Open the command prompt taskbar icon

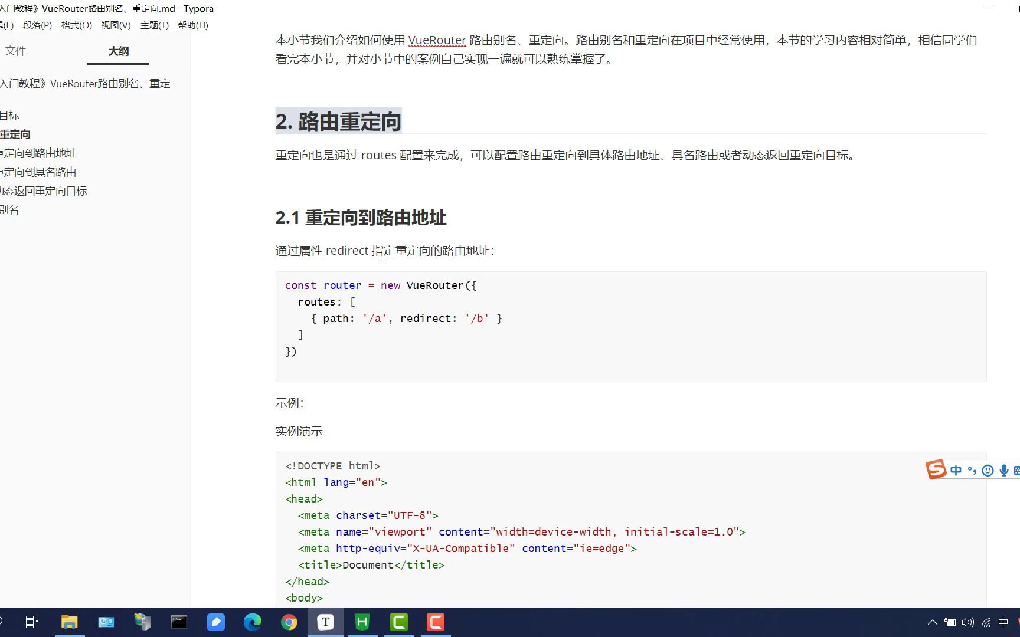pos(179,622)
